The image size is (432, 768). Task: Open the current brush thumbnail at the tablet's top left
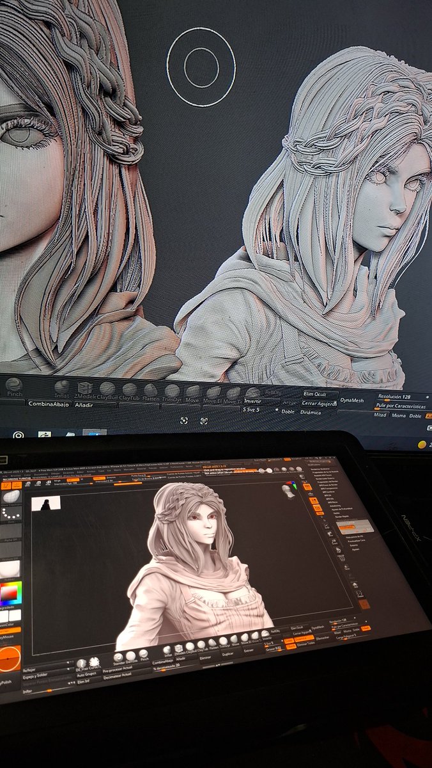tap(10, 497)
